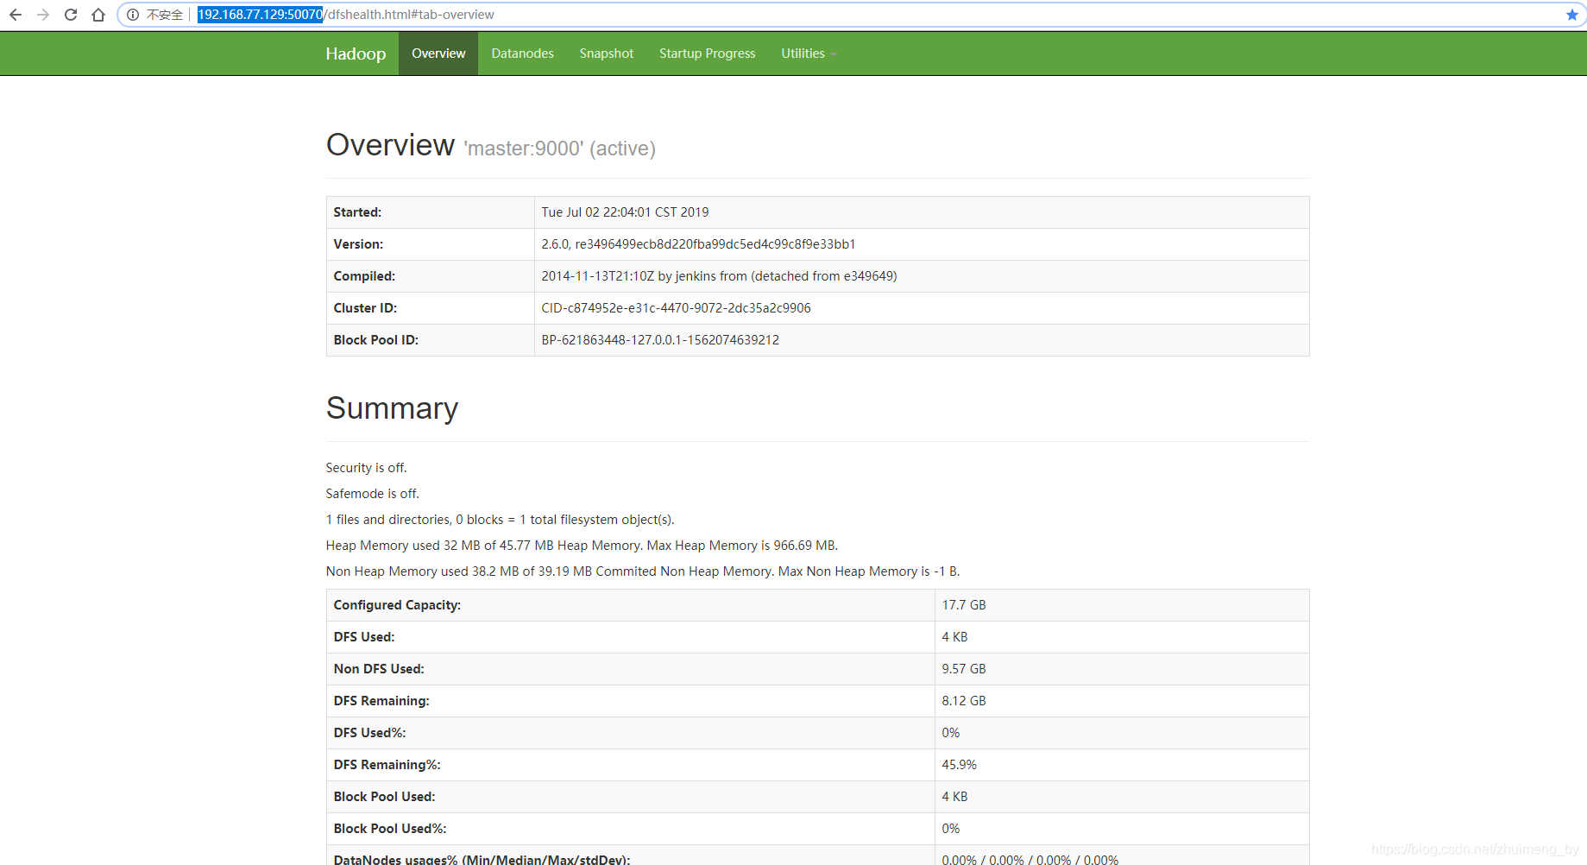Select the Block Pool ID value

(660, 340)
